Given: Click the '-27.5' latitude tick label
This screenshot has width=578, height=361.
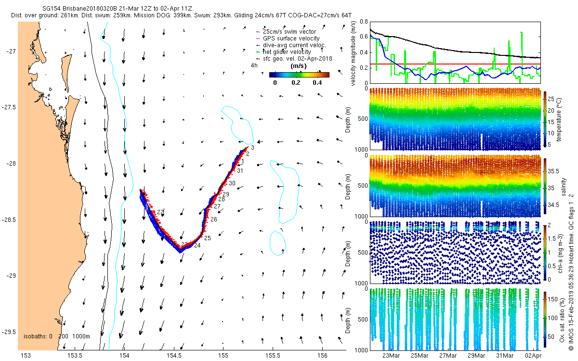Looking at the screenshot, I should click(x=10, y=107).
